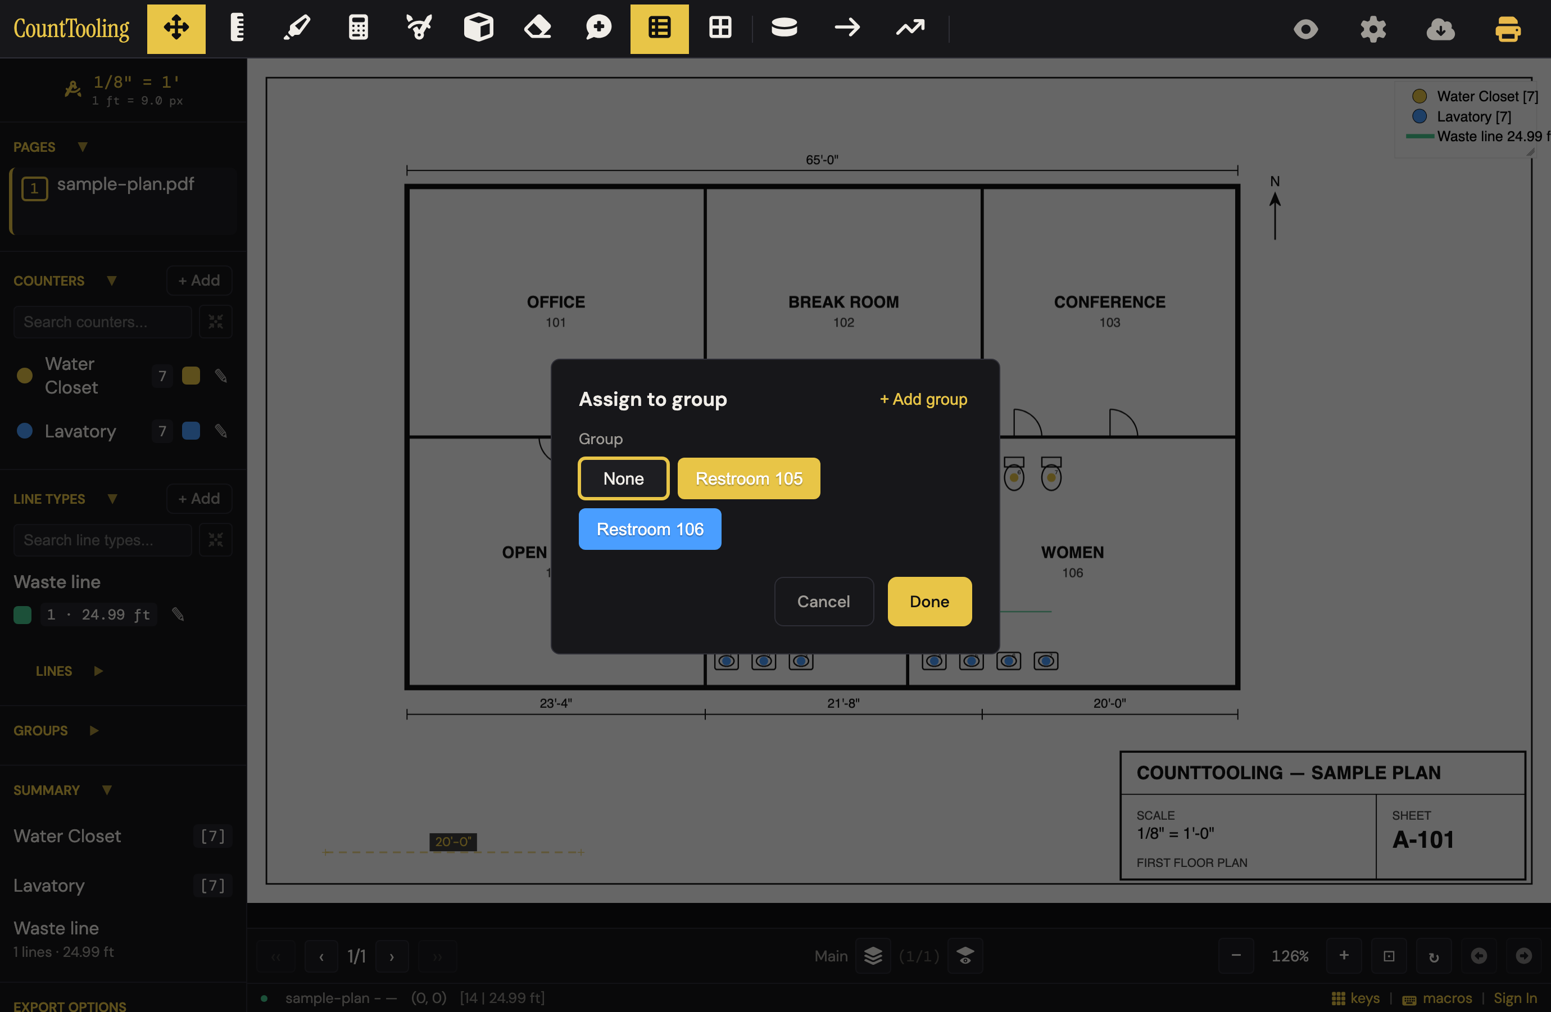Click the cloud download icon
The width and height of the screenshot is (1551, 1012).
click(x=1440, y=29)
